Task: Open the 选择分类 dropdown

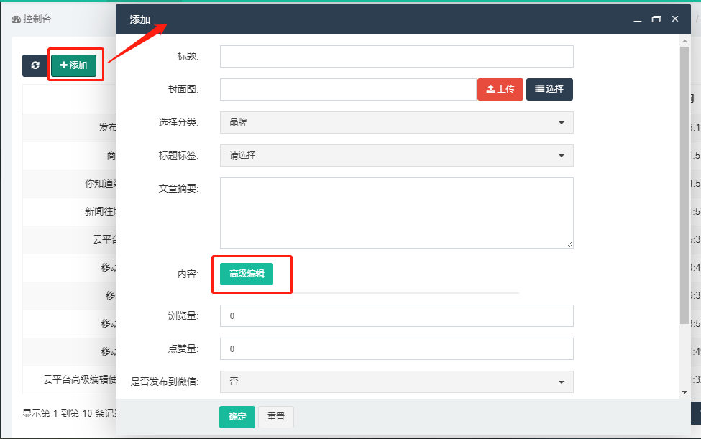Action: click(396, 122)
